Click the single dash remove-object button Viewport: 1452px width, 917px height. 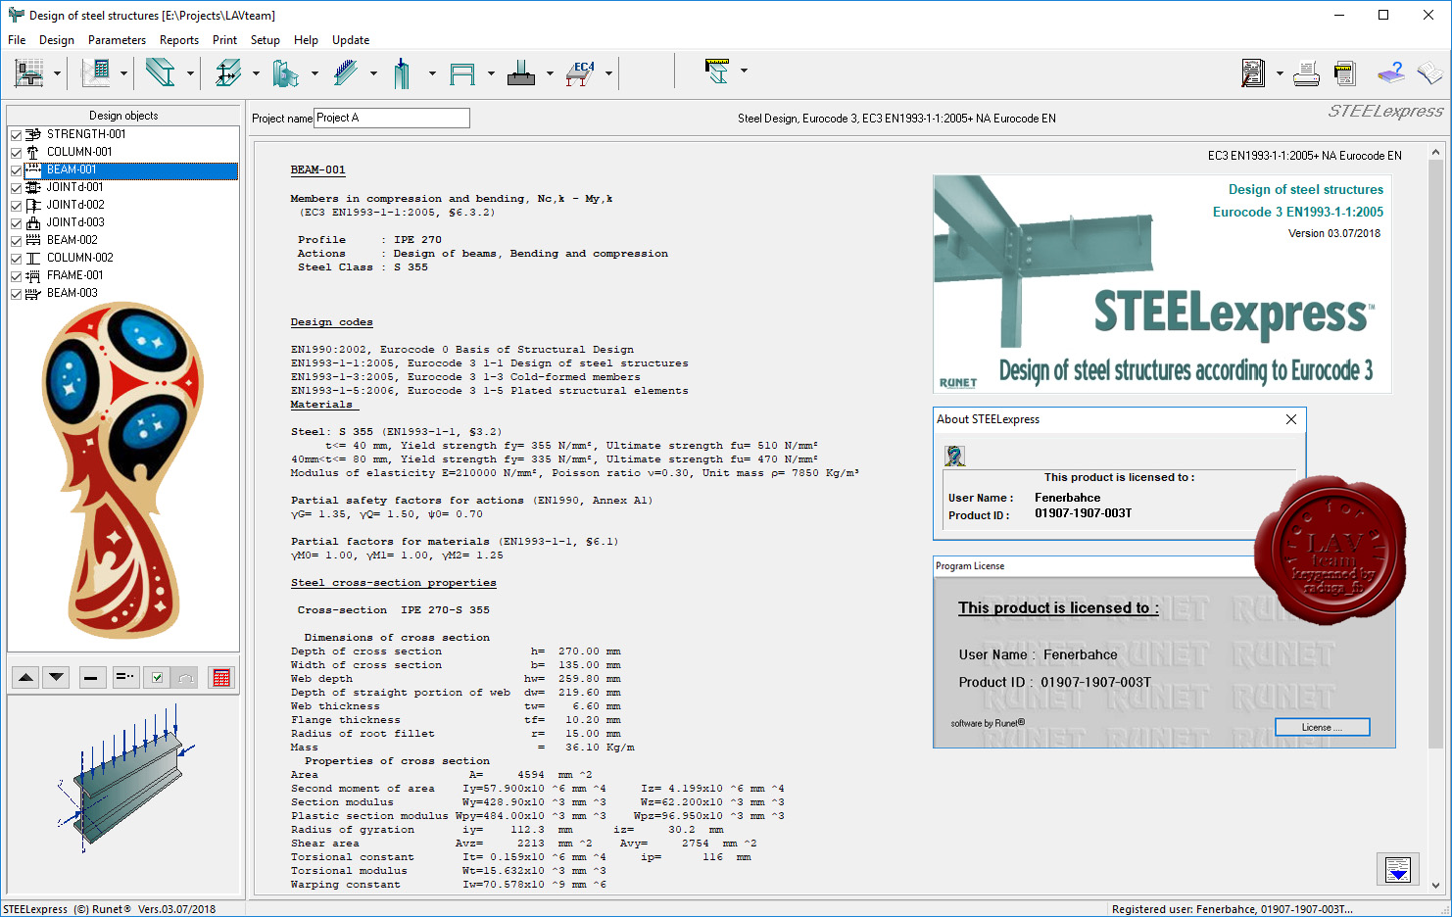[x=91, y=677]
